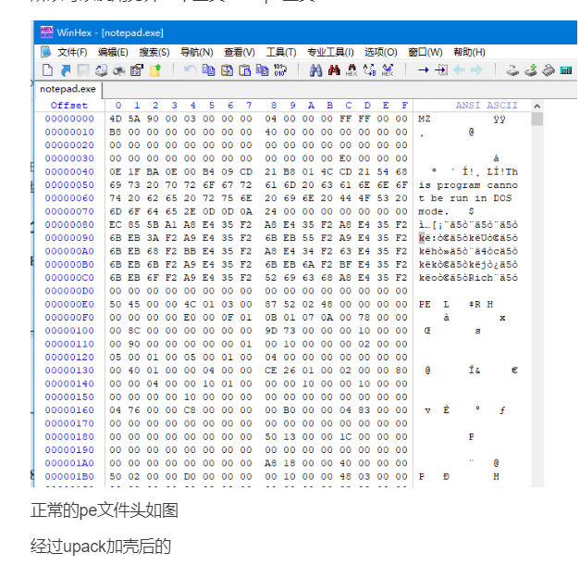
Task: Click the red binoculars search icon
Action: pyautogui.click(x=334, y=70)
